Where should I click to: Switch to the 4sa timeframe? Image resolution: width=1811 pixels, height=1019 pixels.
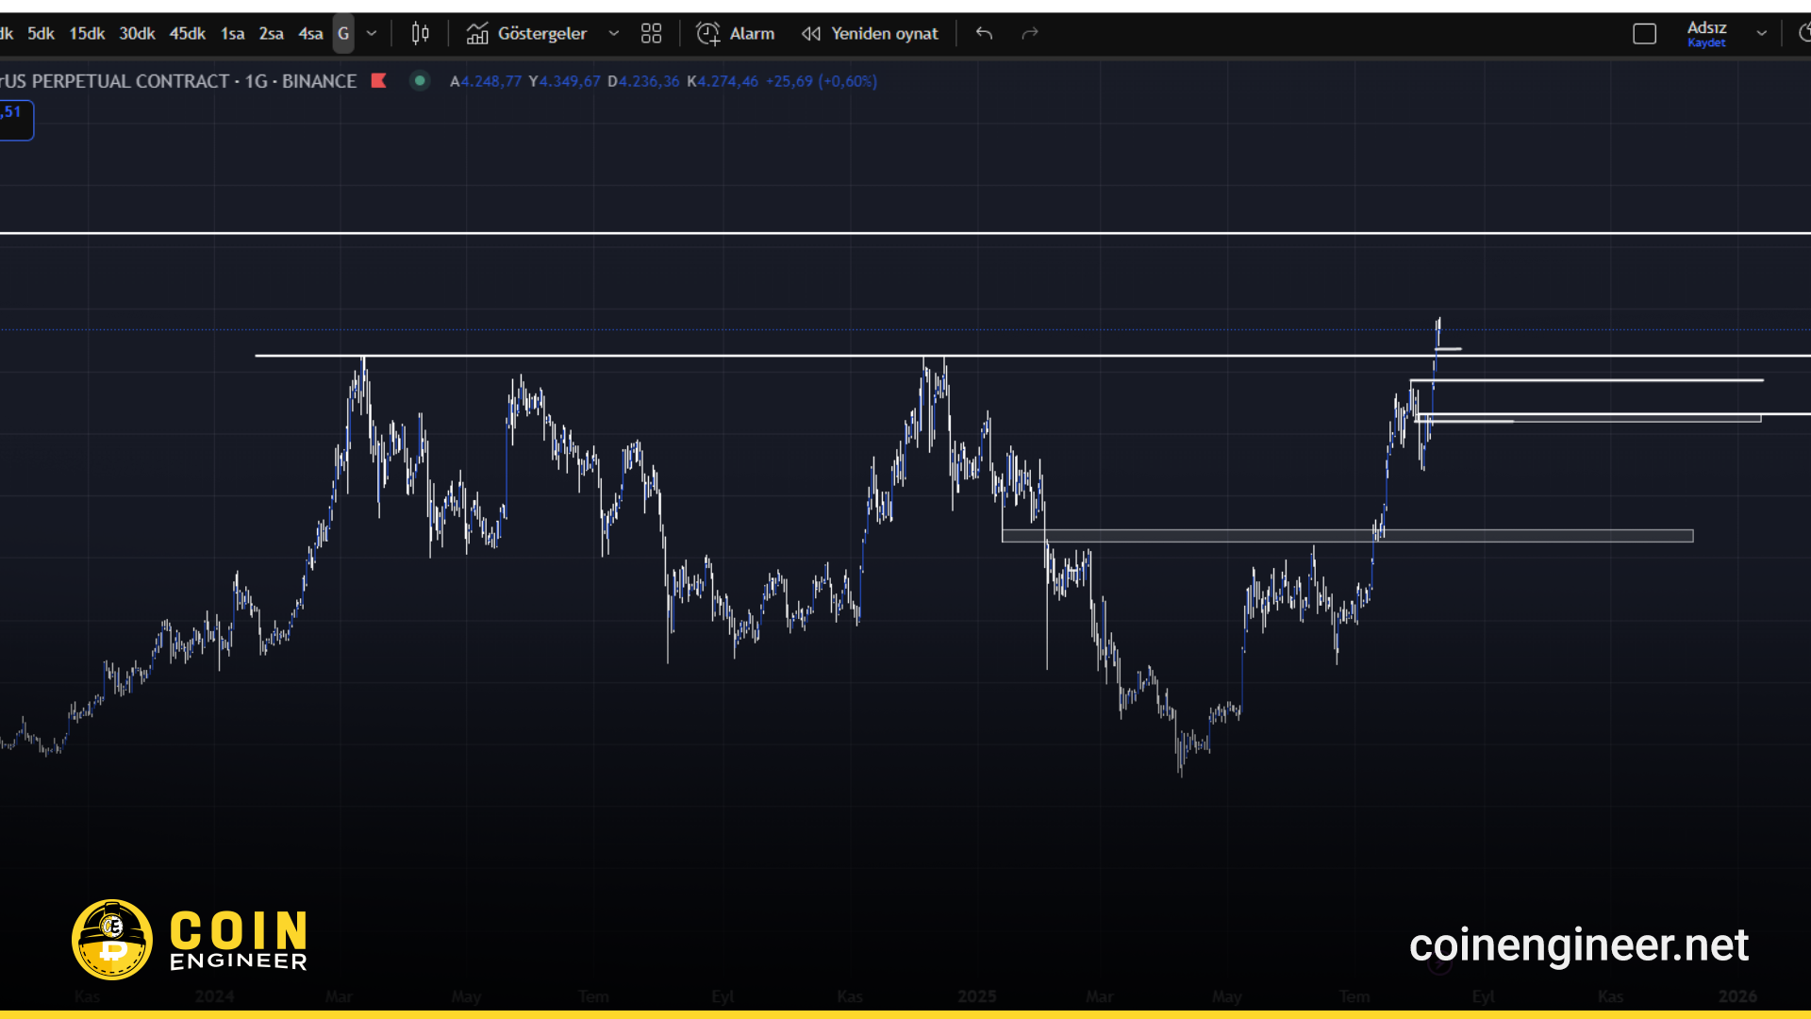point(310,33)
